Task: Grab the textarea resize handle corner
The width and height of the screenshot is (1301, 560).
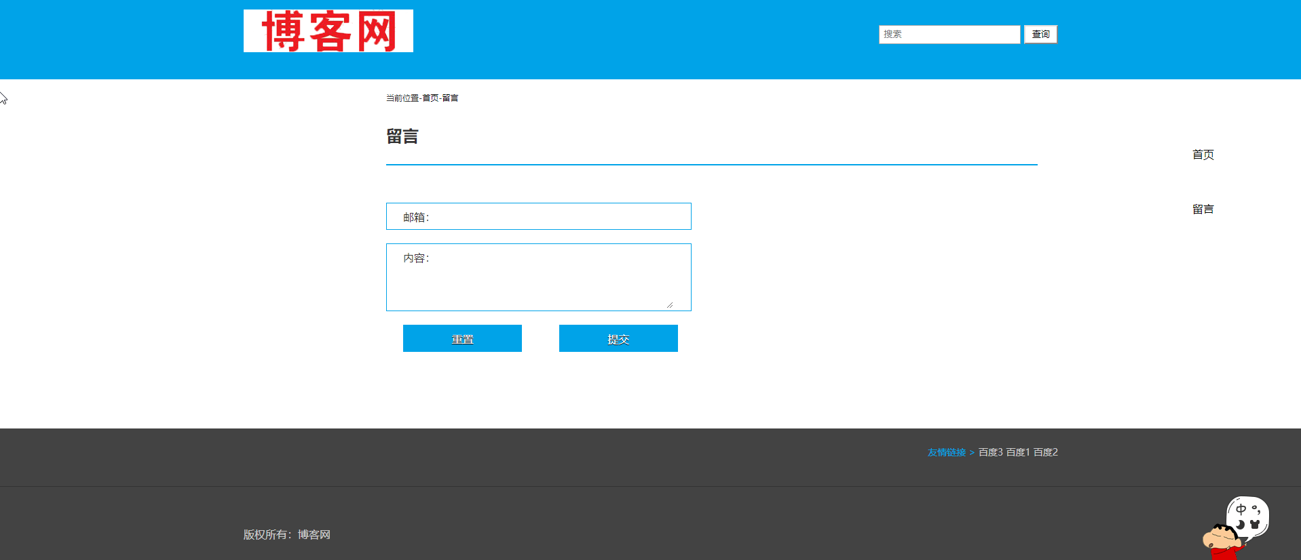Action: 669,305
